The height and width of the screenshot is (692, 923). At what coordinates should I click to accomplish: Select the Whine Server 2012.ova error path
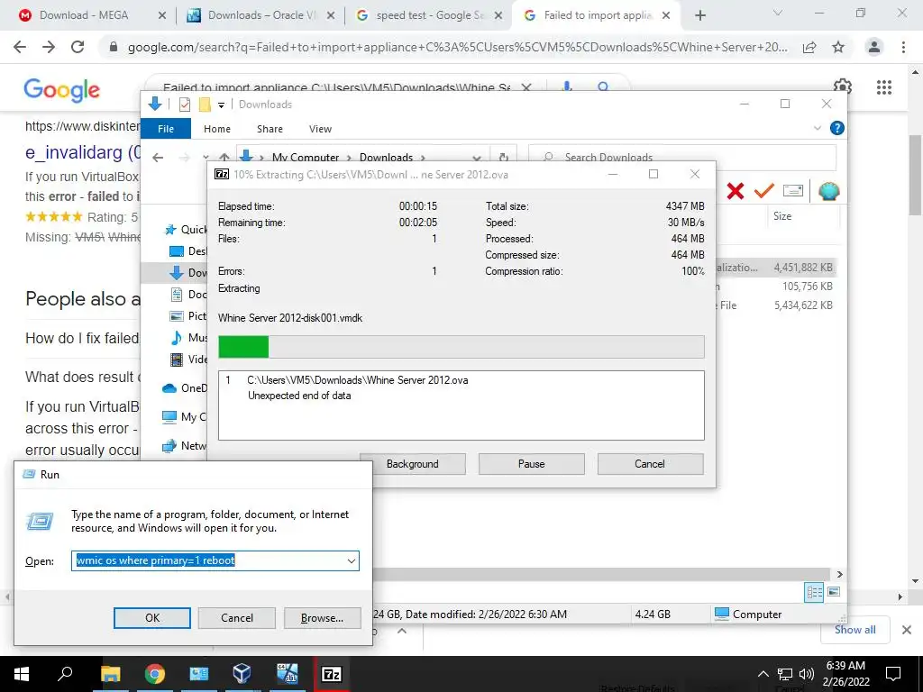[x=357, y=380]
